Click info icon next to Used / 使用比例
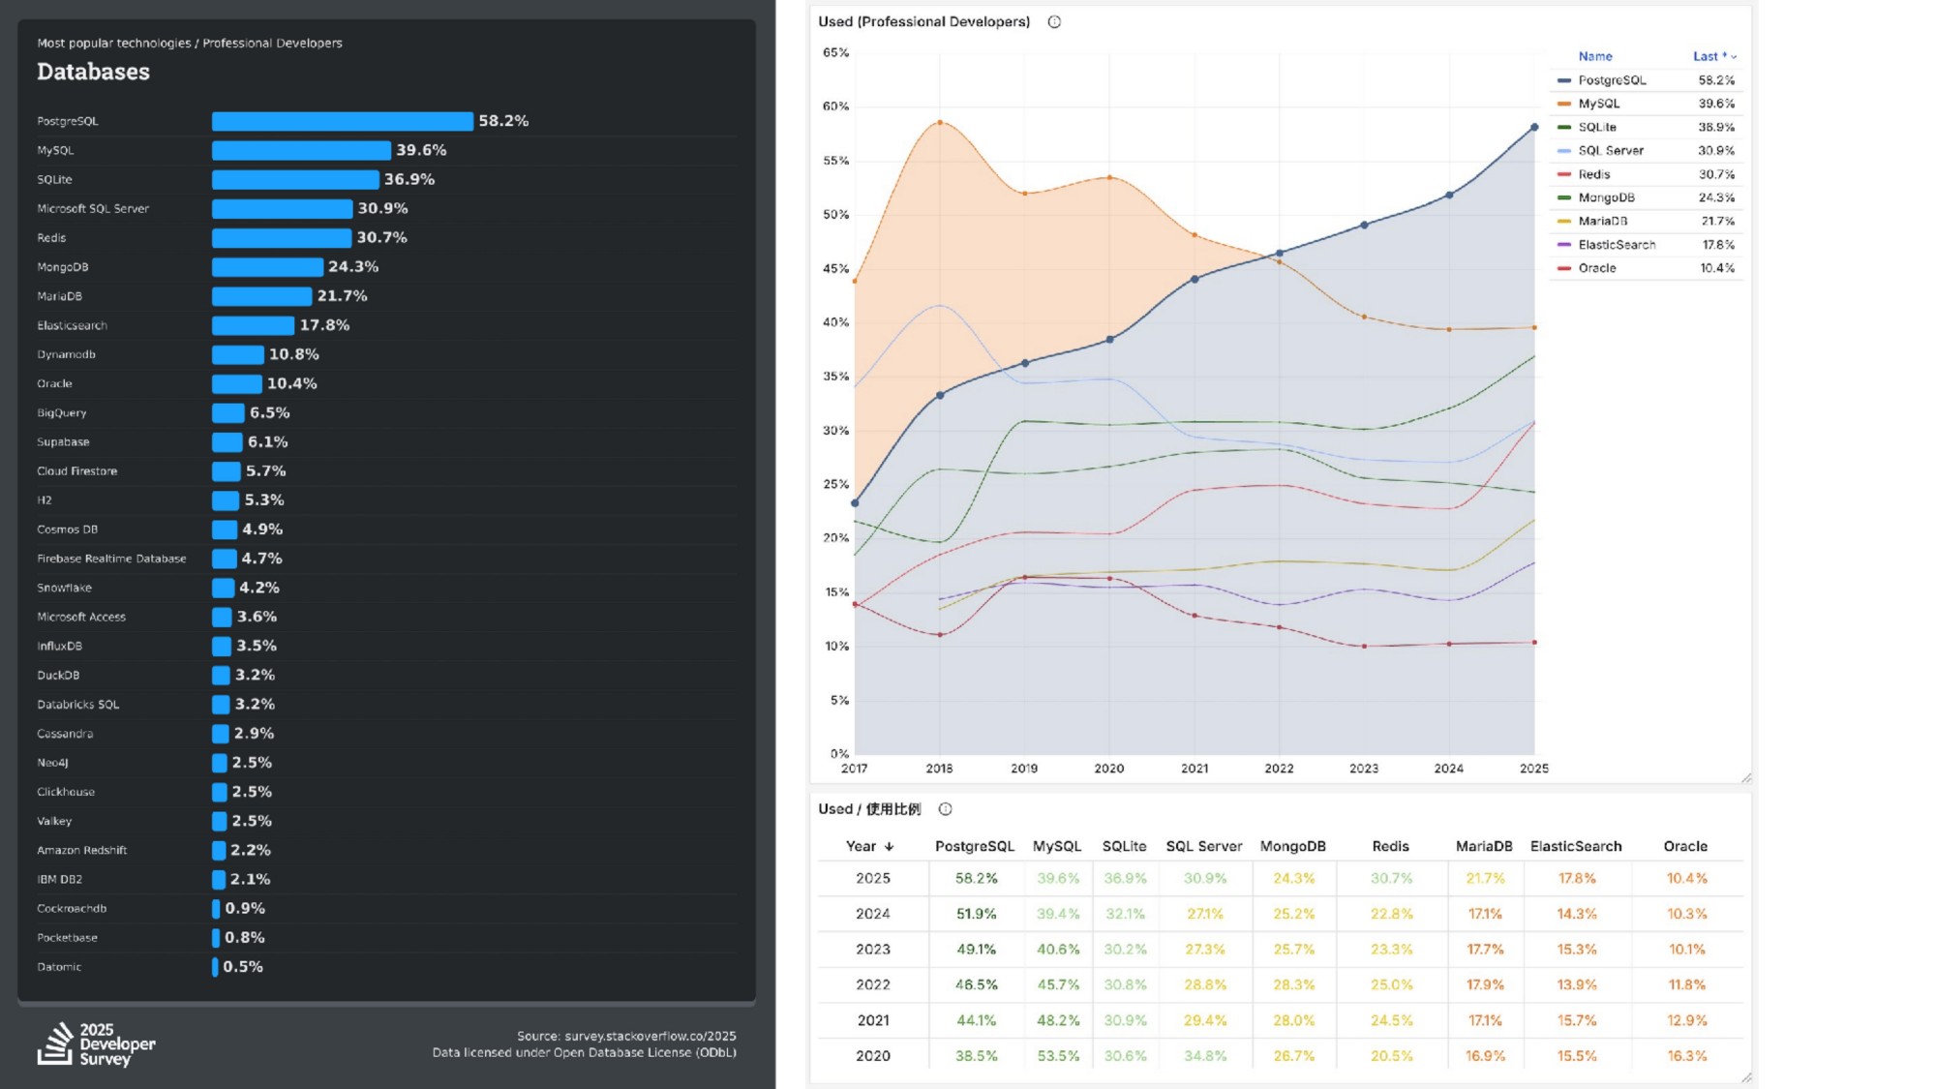The image size is (1936, 1089). pyautogui.click(x=945, y=809)
